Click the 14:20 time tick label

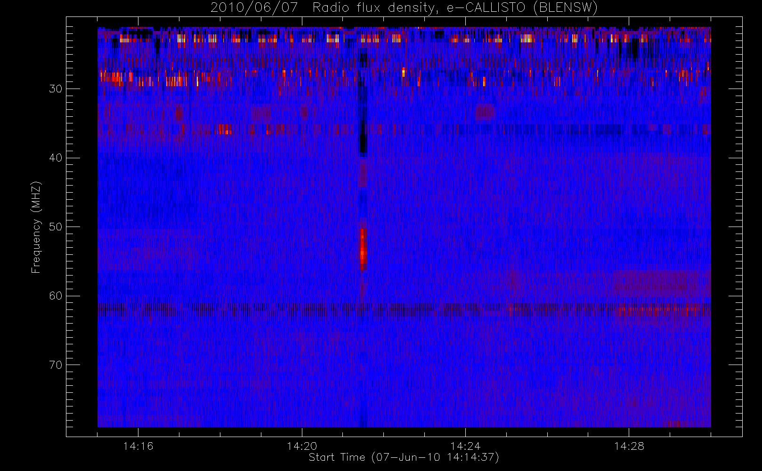[x=302, y=446]
